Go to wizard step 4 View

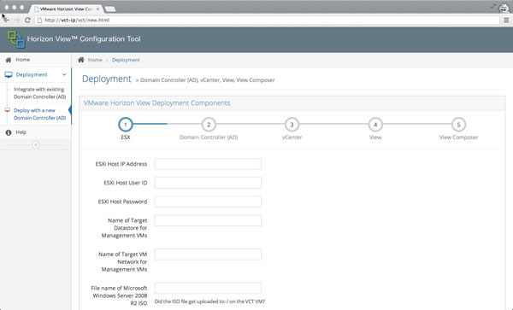click(375, 125)
